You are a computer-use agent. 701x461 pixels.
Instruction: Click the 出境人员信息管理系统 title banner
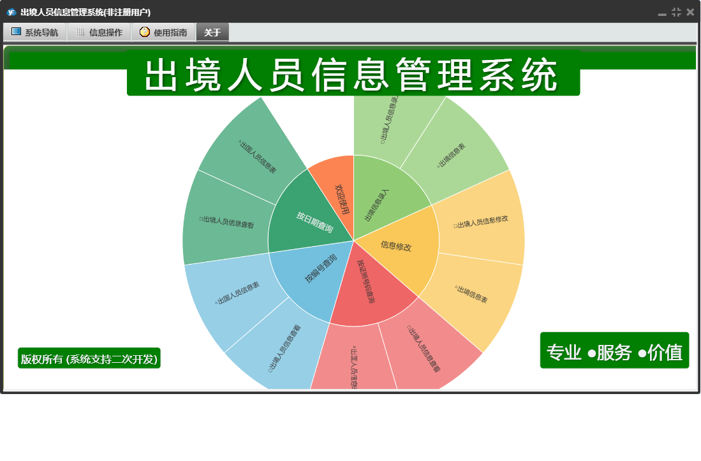click(353, 74)
